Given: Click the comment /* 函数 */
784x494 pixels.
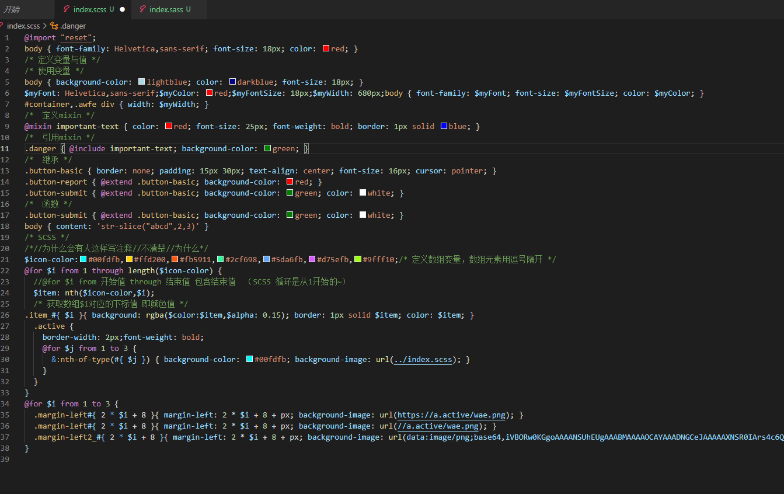Looking at the screenshot, I should [49, 204].
